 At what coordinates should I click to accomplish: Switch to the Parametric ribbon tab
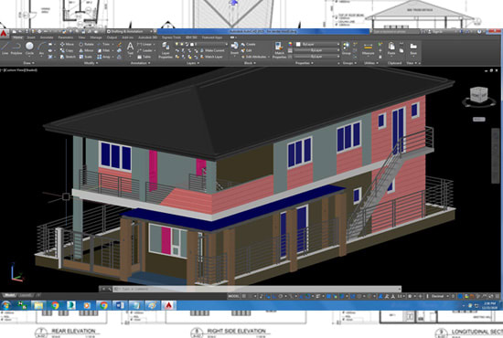[x=66, y=37]
